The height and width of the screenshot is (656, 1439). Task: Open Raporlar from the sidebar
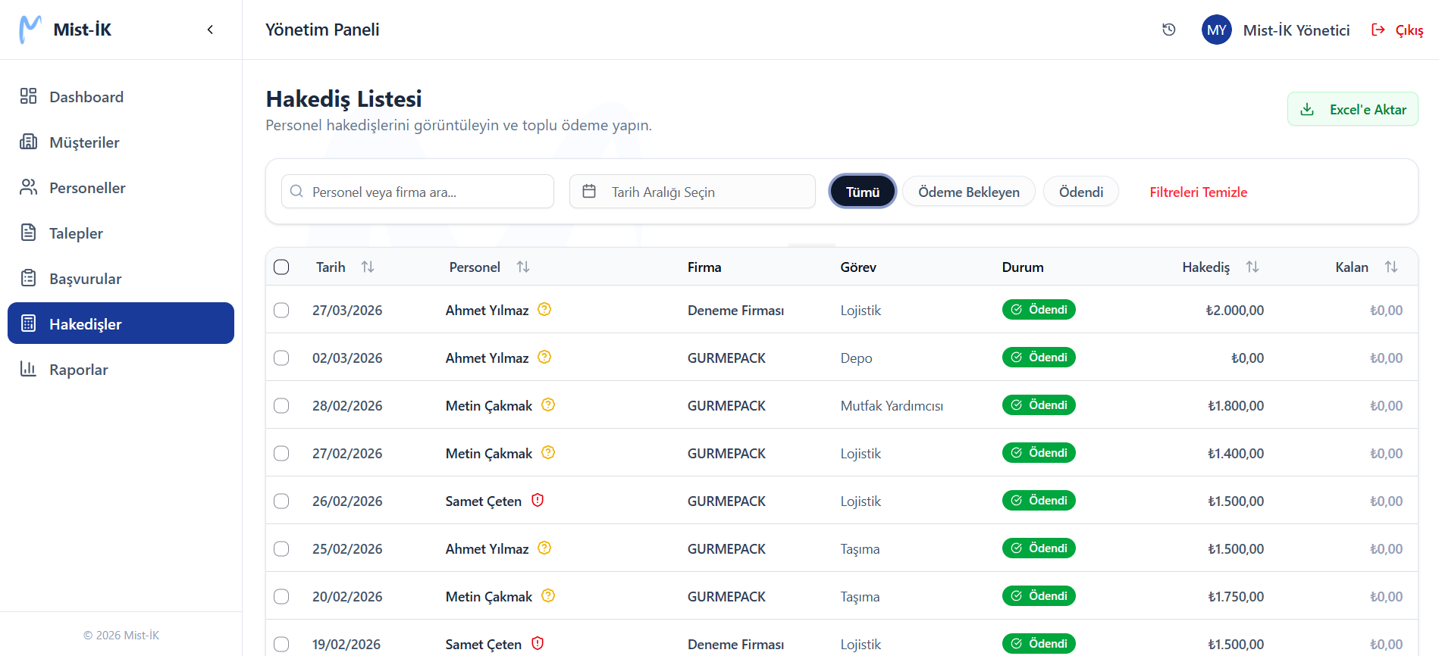tap(78, 370)
